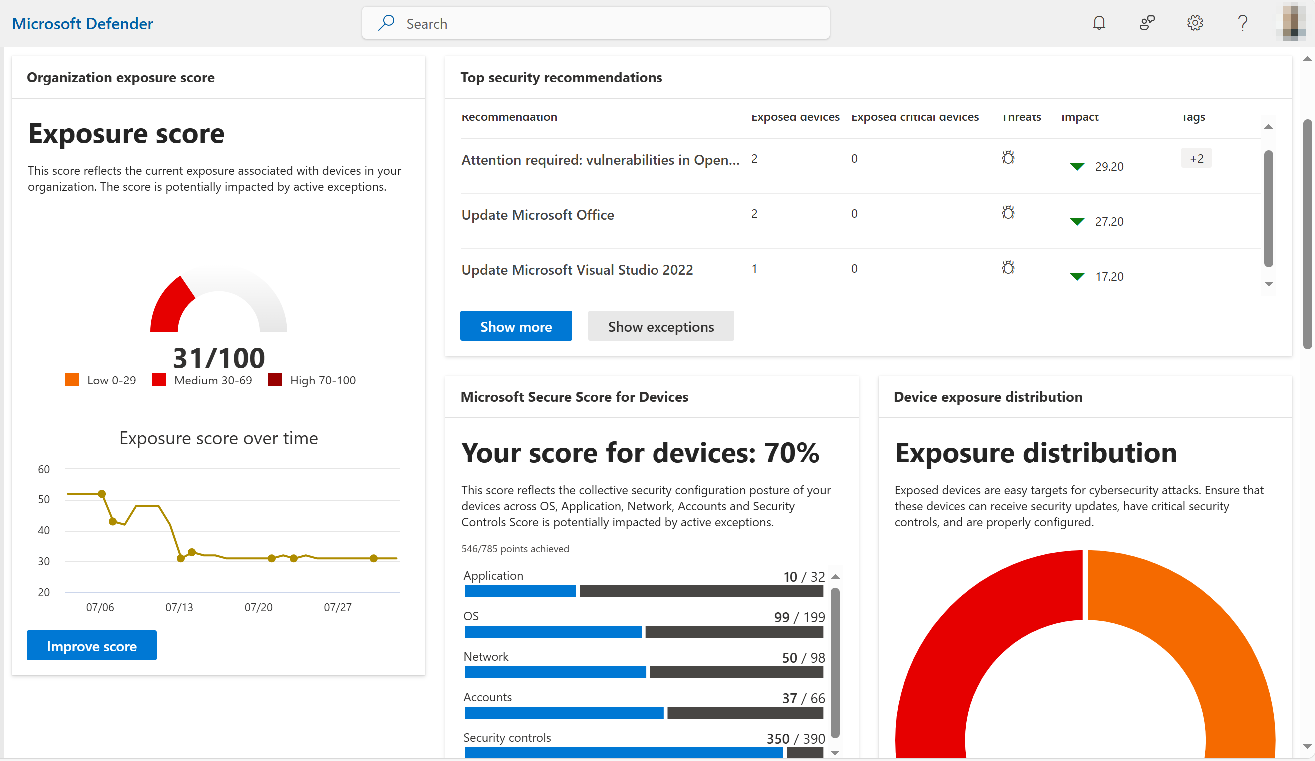Image resolution: width=1315 pixels, height=761 pixels.
Task: Click the 99 / 199 OS score value
Action: [x=799, y=617]
